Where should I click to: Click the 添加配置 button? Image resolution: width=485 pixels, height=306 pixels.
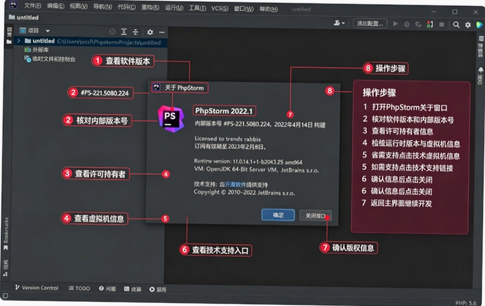click(370, 23)
